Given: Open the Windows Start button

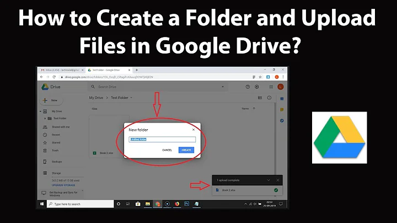Looking at the screenshot, I should tap(42, 204).
